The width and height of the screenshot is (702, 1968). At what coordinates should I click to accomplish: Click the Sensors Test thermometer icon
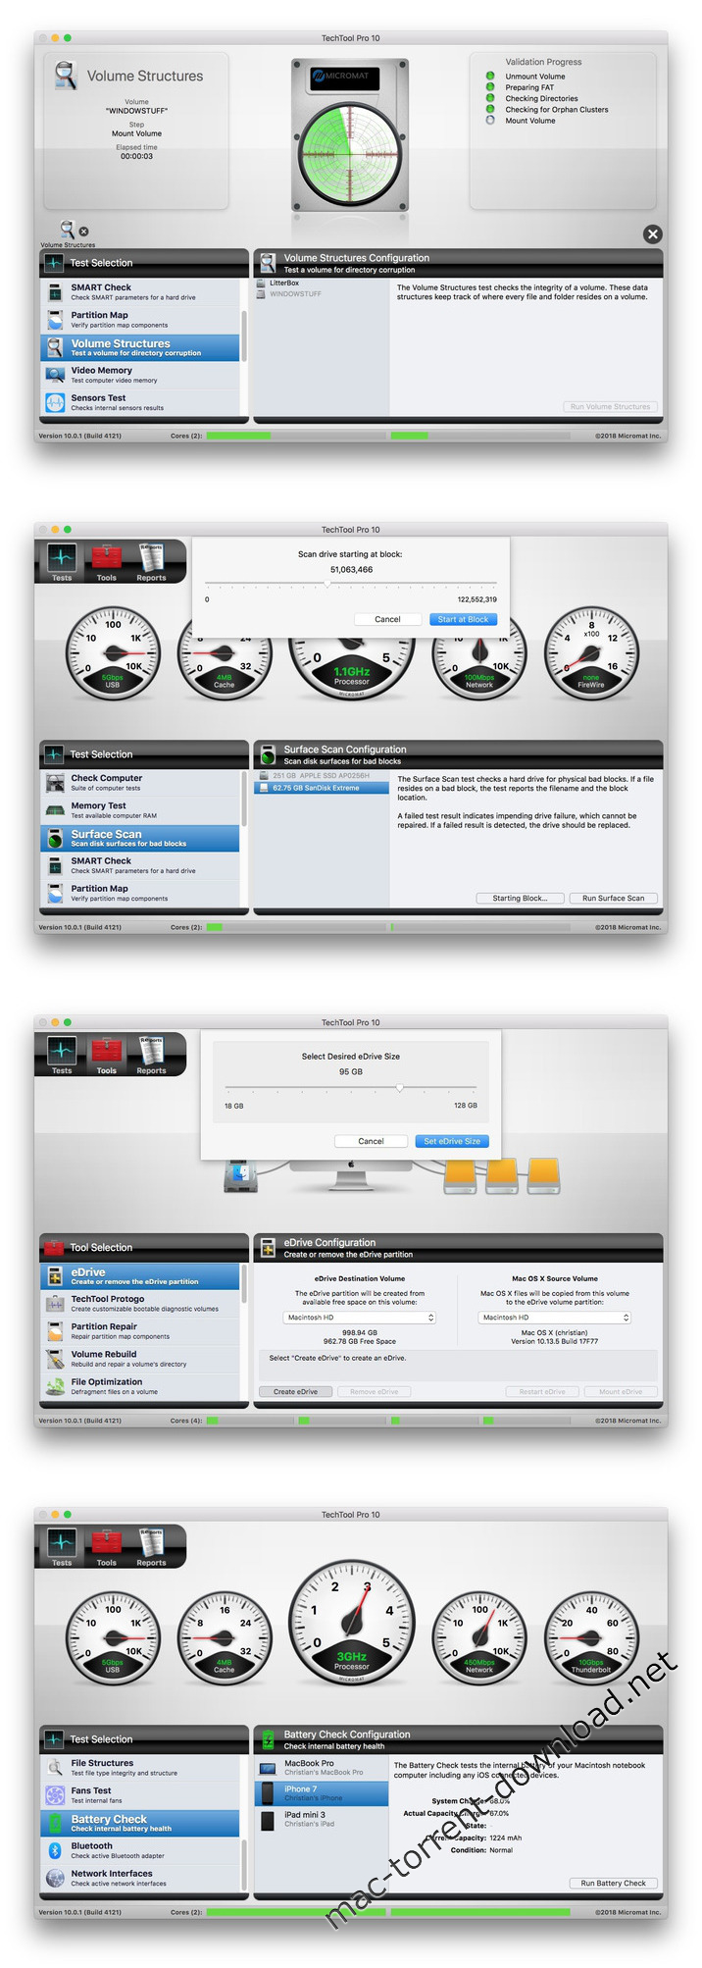[55, 402]
